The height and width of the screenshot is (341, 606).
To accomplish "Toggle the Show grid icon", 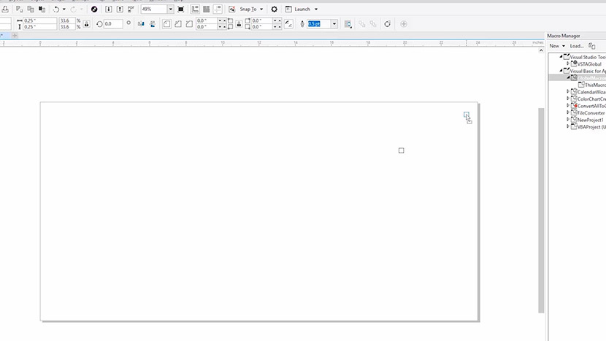I will pyautogui.click(x=207, y=9).
